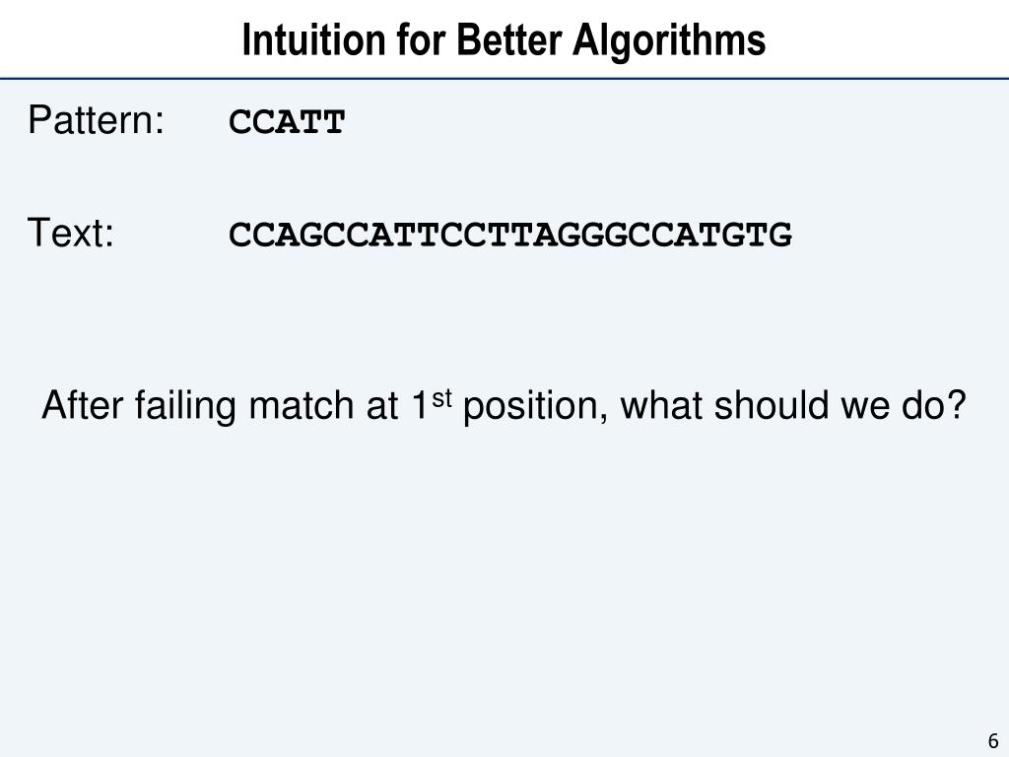
Task: Click the blue divider line under the title
Action: click(504, 79)
